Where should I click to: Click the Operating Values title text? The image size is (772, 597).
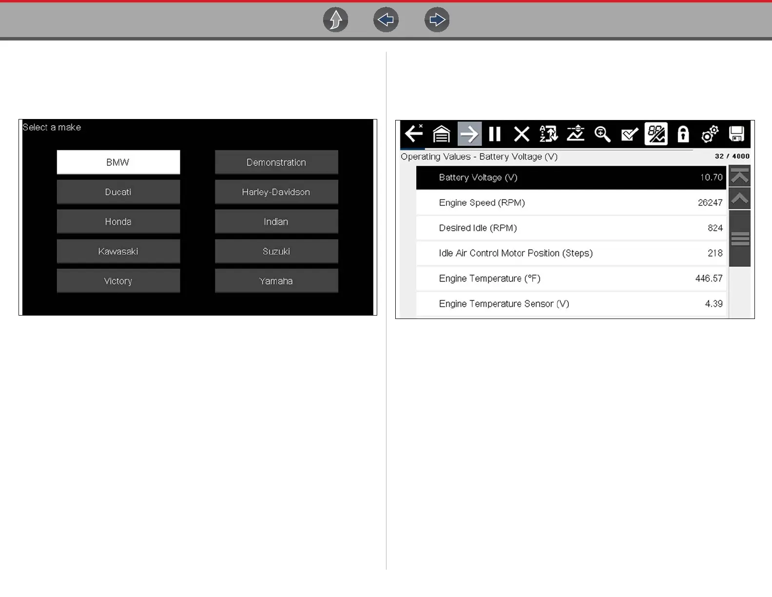[x=479, y=157]
